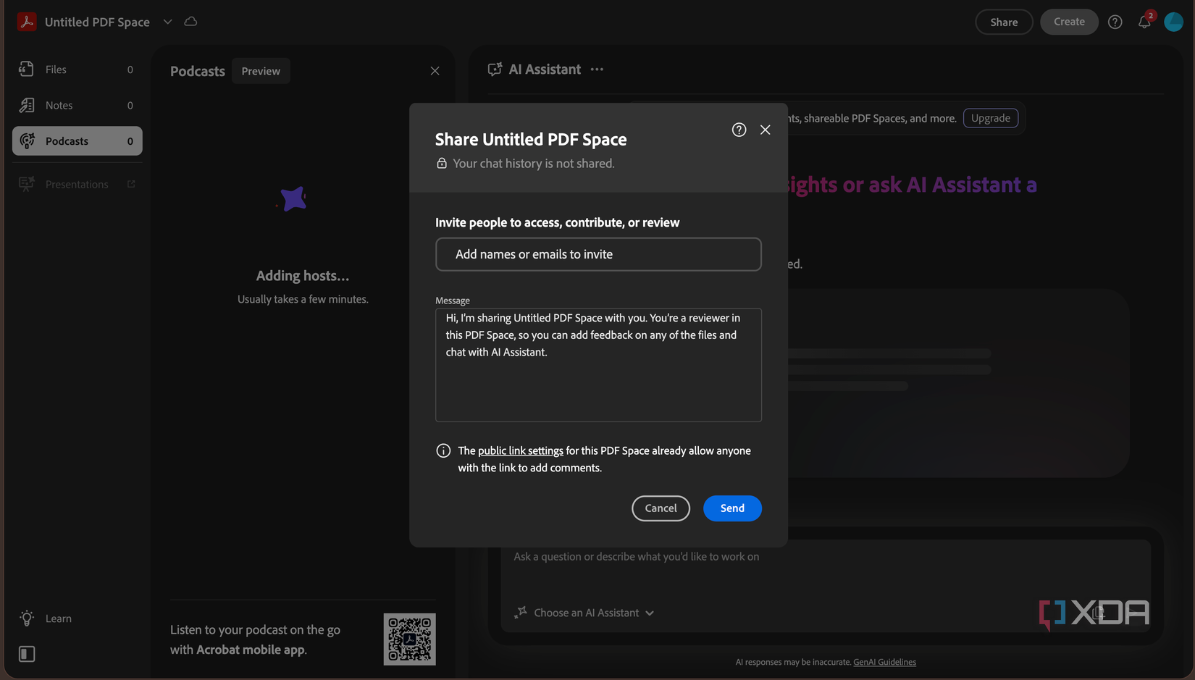Click the Send button

[x=732, y=508]
